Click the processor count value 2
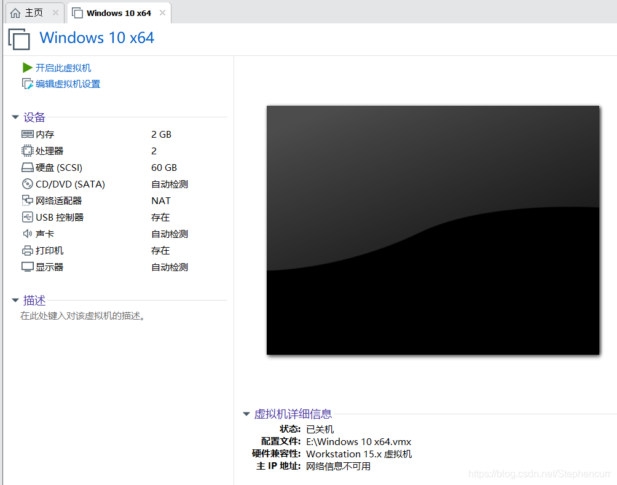 point(154,151)
